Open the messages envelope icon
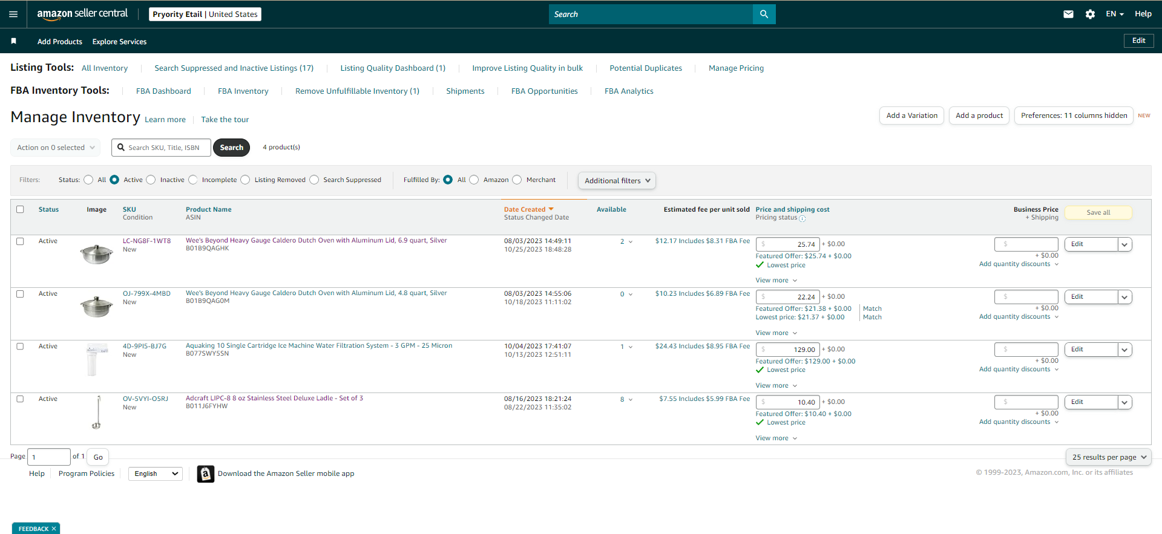Image resolution: width=1162 pixels, height=534 pixels. (x=1068, y=14)
